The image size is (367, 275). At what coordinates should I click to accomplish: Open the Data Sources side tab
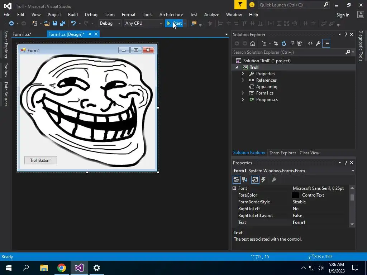6,94
